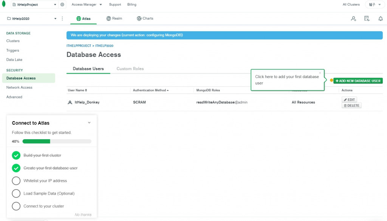Open Advanced security settings
The height and width of the screenshot is (221, 387).
pyautogui.click(x=14, y=97)
